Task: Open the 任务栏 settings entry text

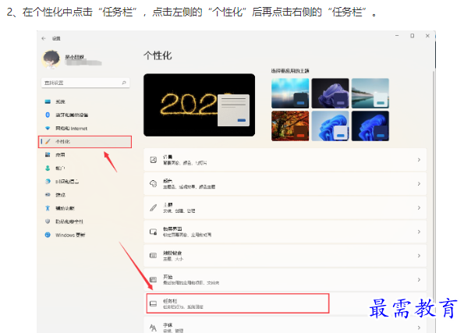Action: click(x=170, y=301)
